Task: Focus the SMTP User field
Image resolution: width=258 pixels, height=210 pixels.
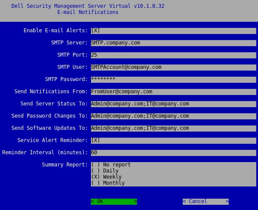Action: 174,68
